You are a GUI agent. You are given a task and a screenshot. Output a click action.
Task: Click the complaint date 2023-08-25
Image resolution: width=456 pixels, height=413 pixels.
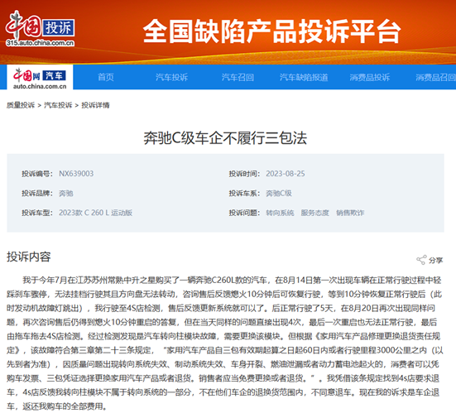point(286,174)
